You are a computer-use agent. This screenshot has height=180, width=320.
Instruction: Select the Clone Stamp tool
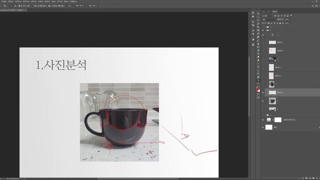tap(258, 43)
